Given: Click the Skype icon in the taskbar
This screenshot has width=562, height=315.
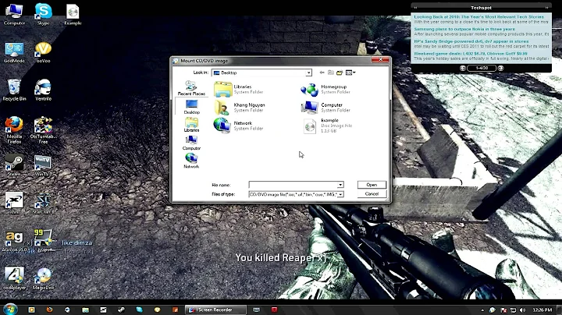Looking at the screenshot, I should pos(139,310).
